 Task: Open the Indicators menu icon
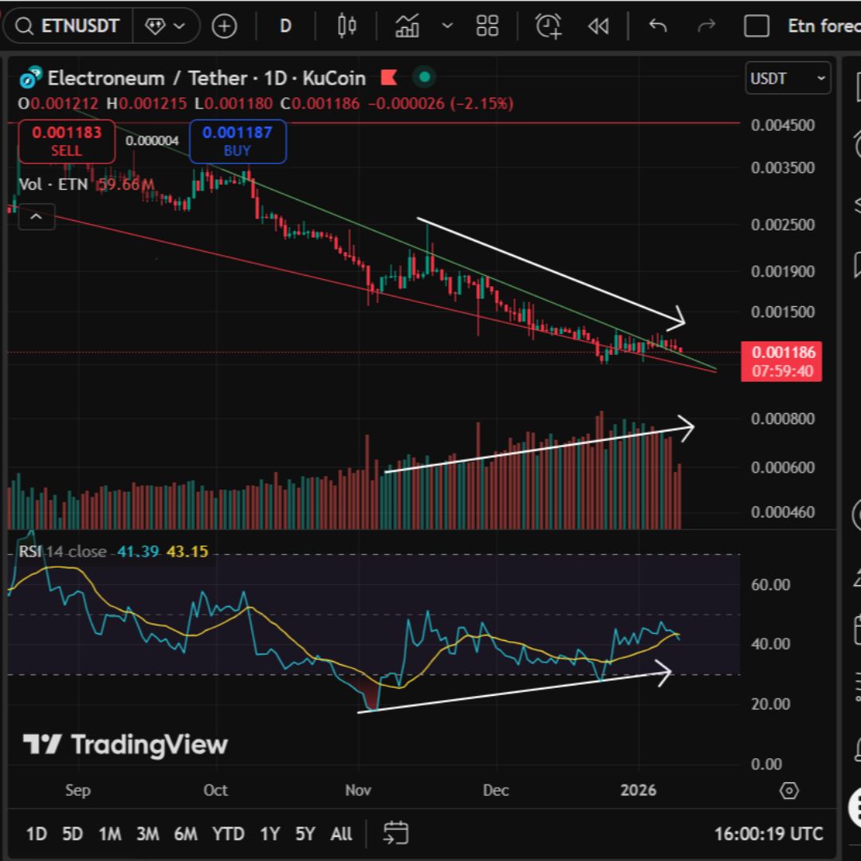pos(407,26)
